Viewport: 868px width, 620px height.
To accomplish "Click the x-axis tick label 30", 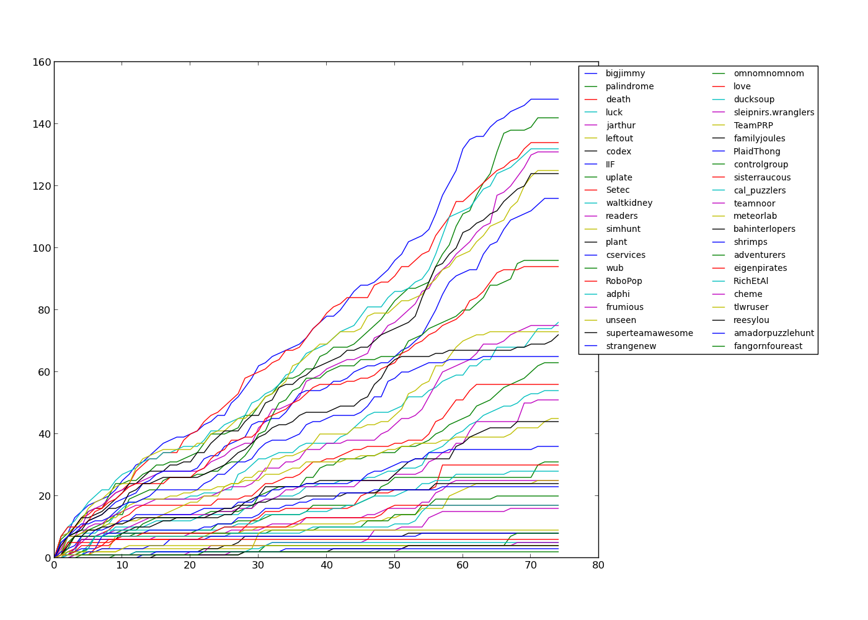I will coord(258,565).
